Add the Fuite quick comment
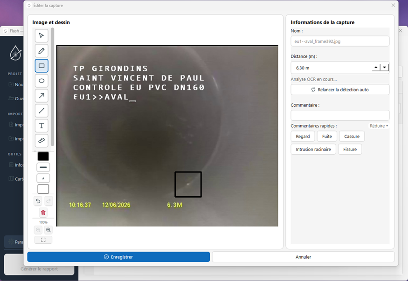The height and width of the screenshot is (281, 408). (x=327, y=137)
